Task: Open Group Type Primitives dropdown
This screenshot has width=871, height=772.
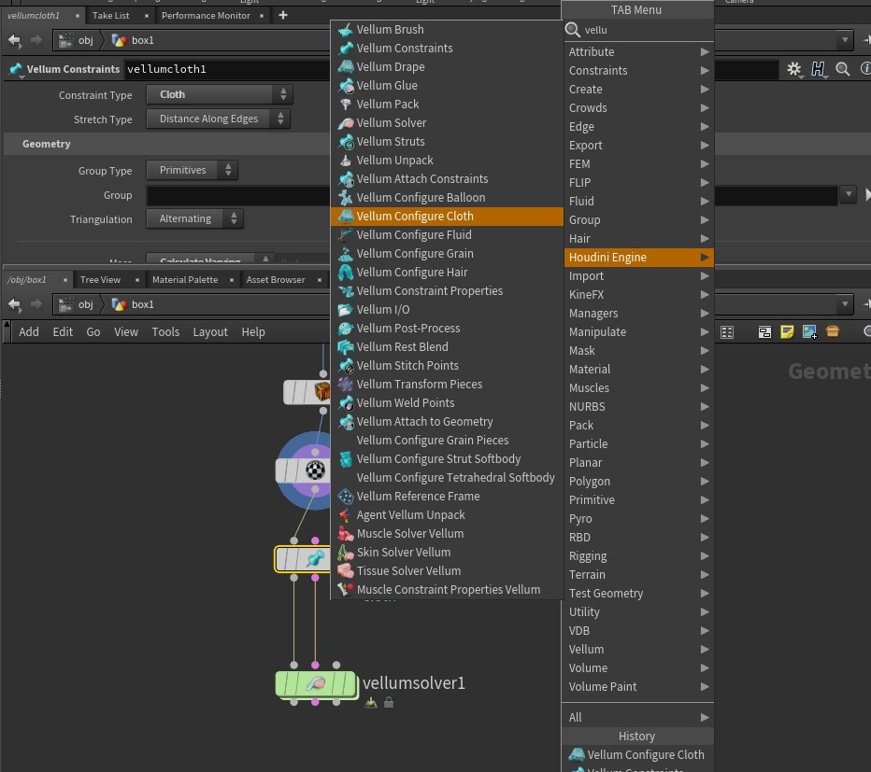Action: 193,170
